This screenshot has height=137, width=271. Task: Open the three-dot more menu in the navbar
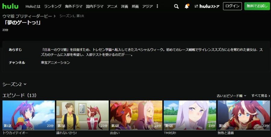[157, 6]
